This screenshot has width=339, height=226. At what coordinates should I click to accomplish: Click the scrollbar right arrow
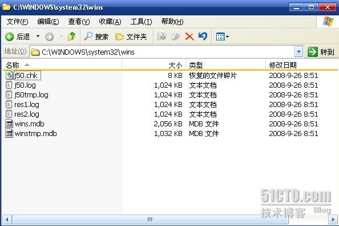pyautogui.click(x=333, y=220)
